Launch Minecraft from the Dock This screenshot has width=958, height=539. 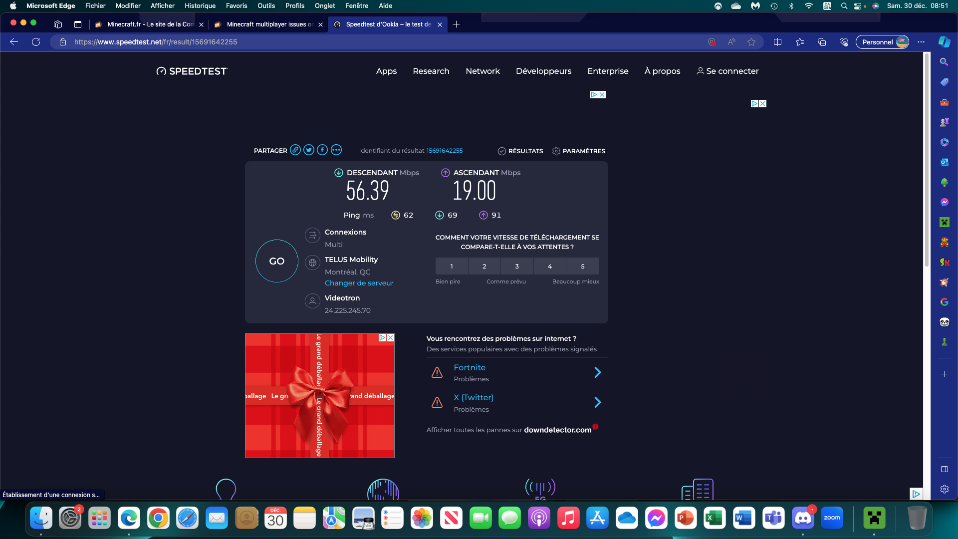tap(874, 519)
